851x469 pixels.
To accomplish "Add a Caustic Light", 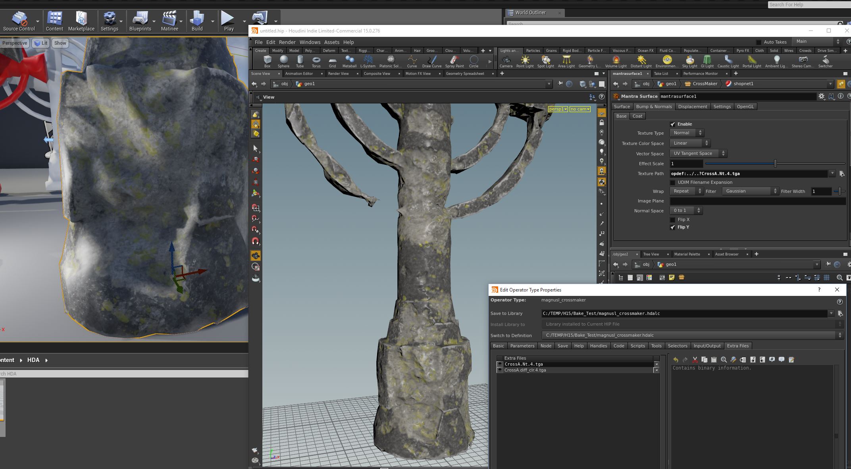I will [x=728, y=61].
